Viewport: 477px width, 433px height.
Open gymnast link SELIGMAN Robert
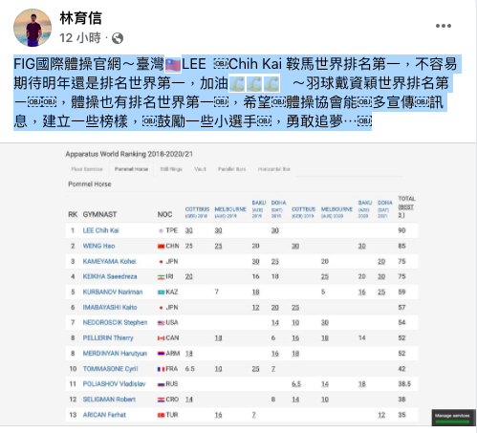coord(109,400)
